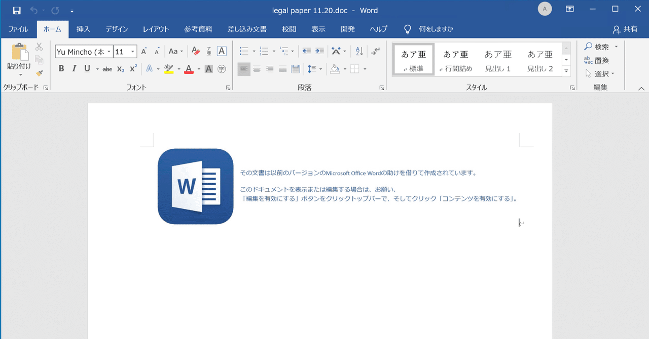Image resolution: width=649 pixels, height=339 pixels.
Task: Click the ribbon display options icon
Action: (x=570, y=9)
